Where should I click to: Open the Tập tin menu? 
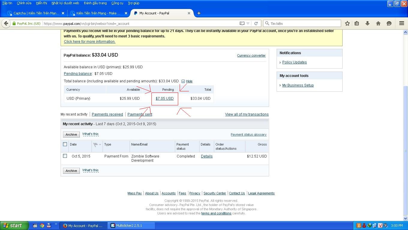(x=7, y=3)
